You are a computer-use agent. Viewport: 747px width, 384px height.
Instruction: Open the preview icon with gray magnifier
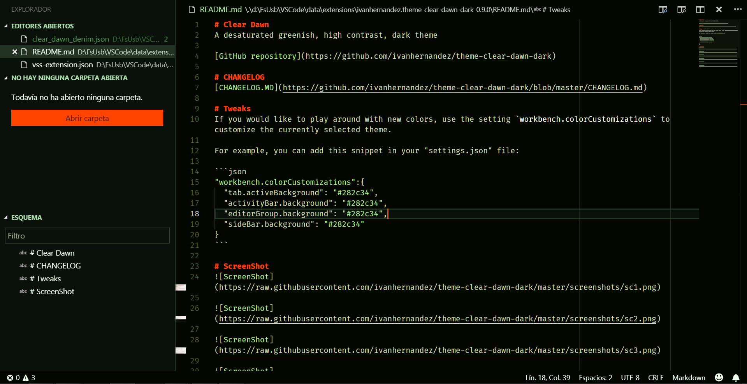click(x=681, y=10)
